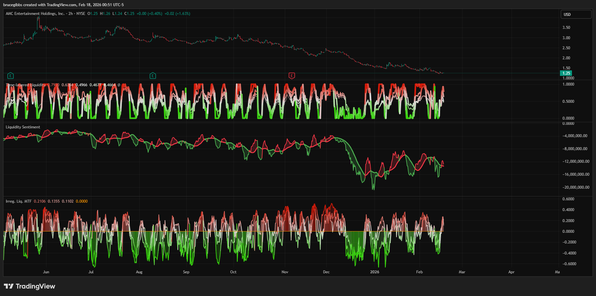Open the green earnings marker near August
The image size is (596, 296).
153,76
